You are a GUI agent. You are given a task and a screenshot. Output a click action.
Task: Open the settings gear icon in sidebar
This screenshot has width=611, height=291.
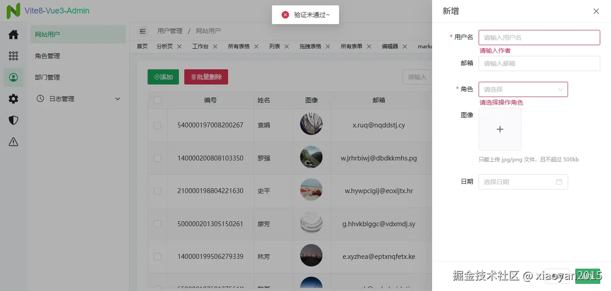click(13, 99)
